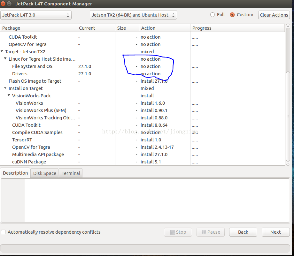Collapse the Target - Jetson TX2 tree node
The image size is (294, 256).
point(2,51)
